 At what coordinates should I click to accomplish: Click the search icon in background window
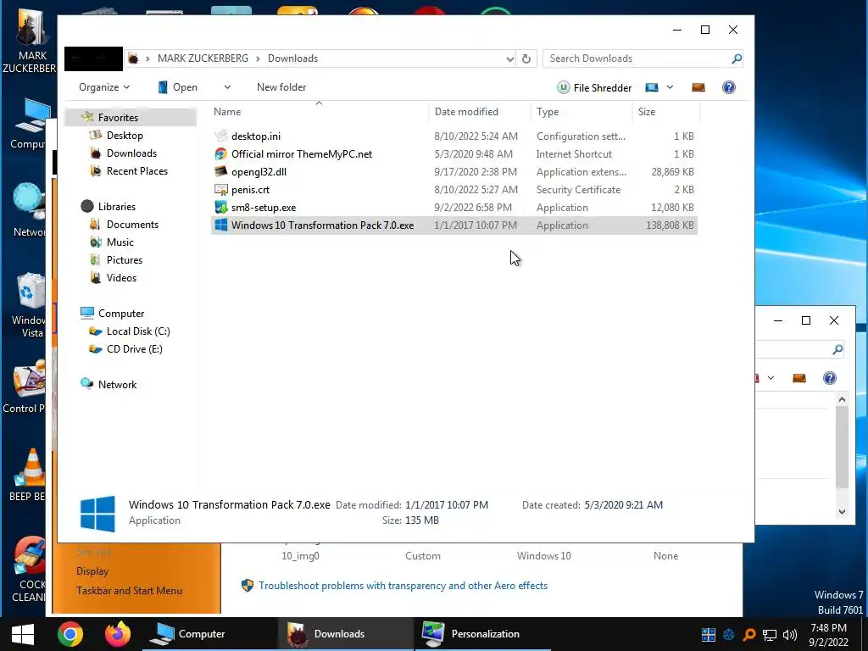[x=837, y=349]
